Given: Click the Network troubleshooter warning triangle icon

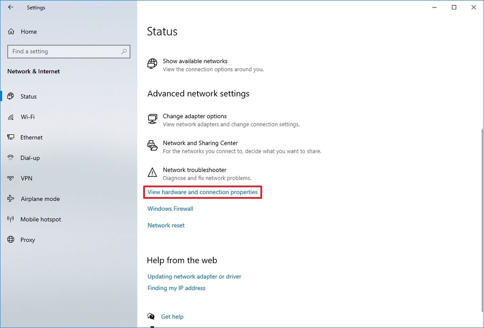Looking at the screenshot, I should (x=152, y=173).
